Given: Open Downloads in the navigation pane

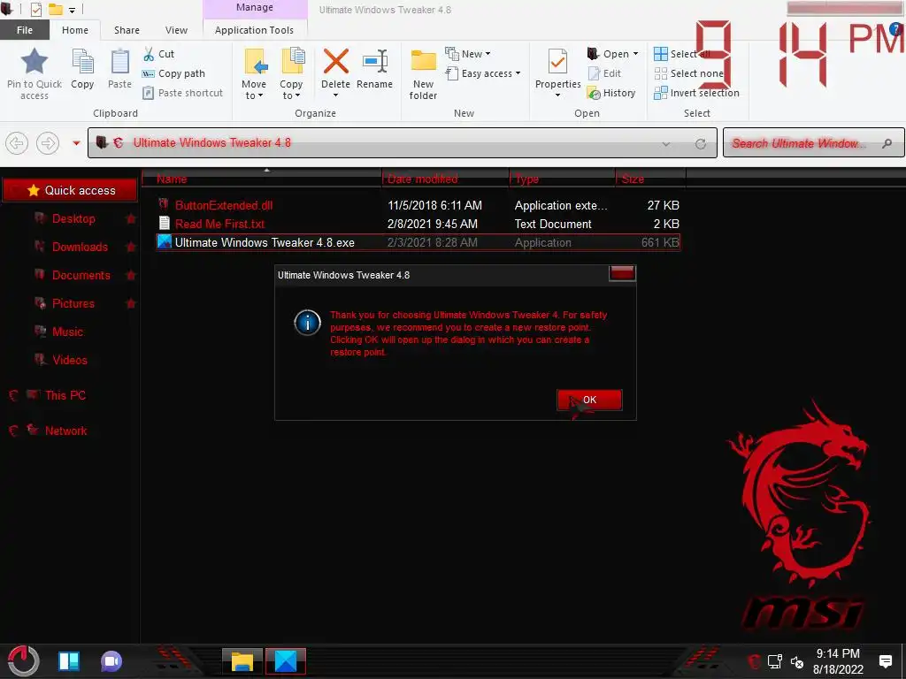Looking at the screenshot, I should 80,247.
